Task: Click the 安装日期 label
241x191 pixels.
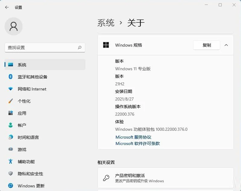Action: pos(124,91)
